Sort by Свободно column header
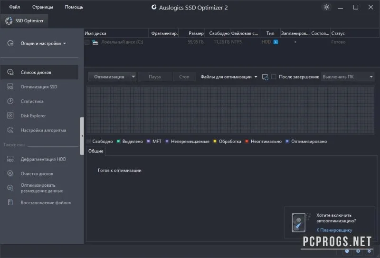This screenshot has height=258, width=380. (x=218, y=33)
